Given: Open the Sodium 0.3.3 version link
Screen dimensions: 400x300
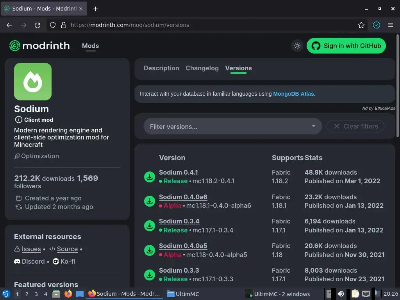Looking at the screenshot, I should [179, 270].
